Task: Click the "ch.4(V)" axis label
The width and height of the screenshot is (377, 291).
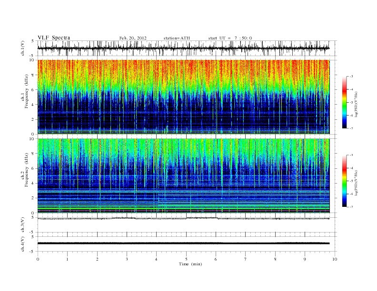Action: (x=23, y=244)
